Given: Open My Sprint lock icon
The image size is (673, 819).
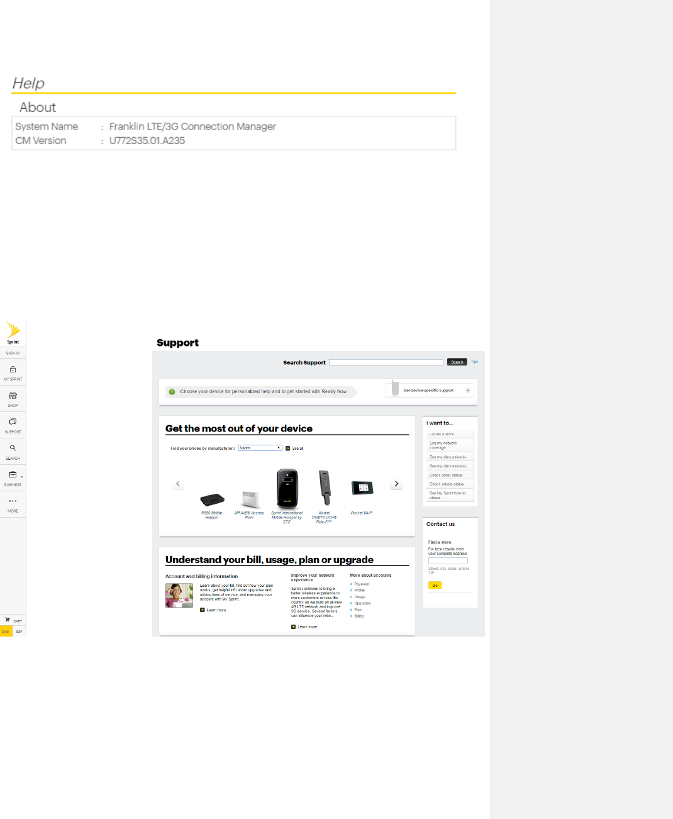Looking at the screenshot, I should (x=13, y=369).
